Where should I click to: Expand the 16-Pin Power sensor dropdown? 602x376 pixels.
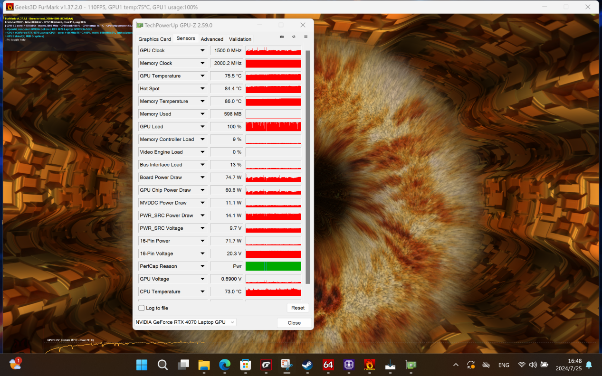coord(203,241)
